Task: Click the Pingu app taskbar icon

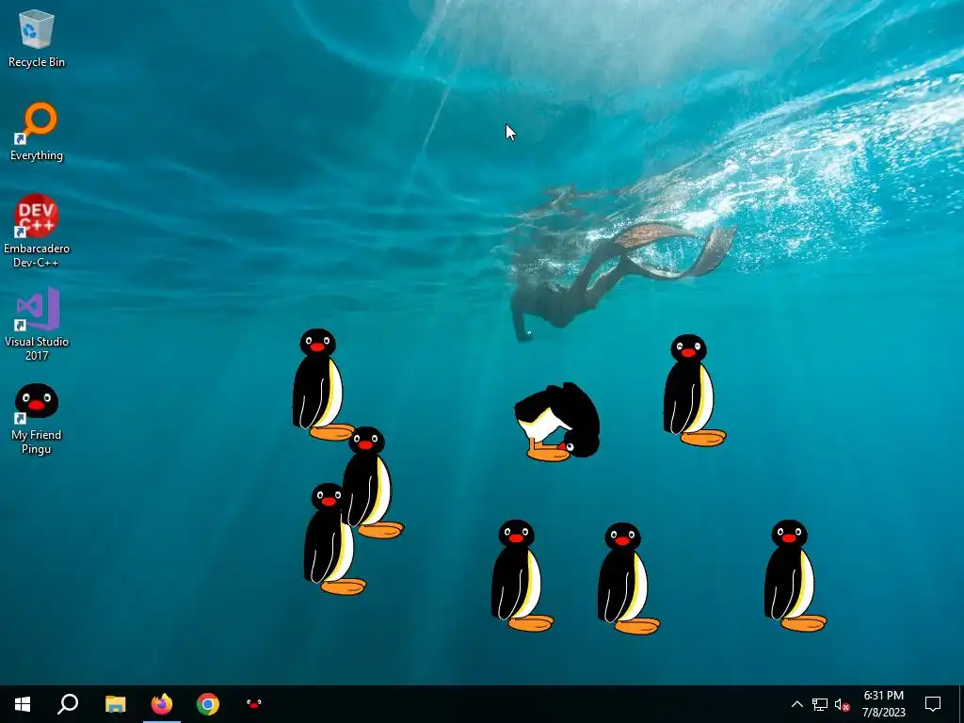Action: pyautogui.click(x=254, y=702)
